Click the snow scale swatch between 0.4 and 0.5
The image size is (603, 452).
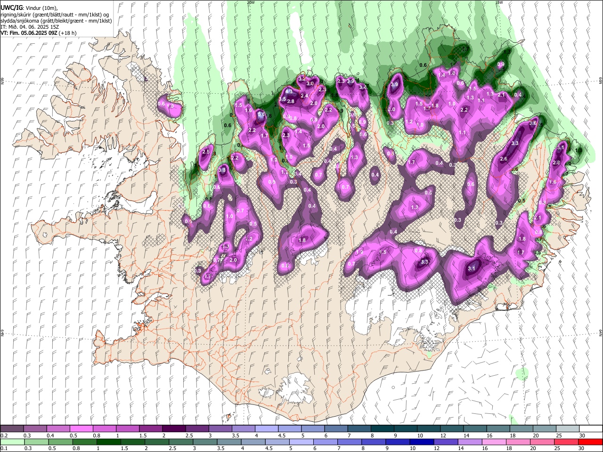coord(58,429)
